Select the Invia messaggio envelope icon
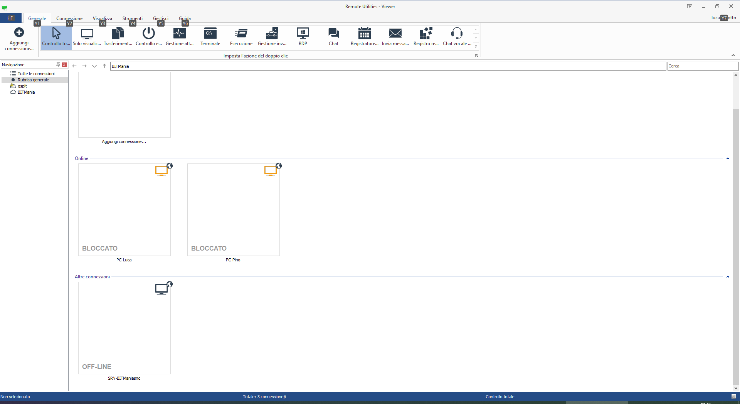The image size is (740, 404). 395,34
